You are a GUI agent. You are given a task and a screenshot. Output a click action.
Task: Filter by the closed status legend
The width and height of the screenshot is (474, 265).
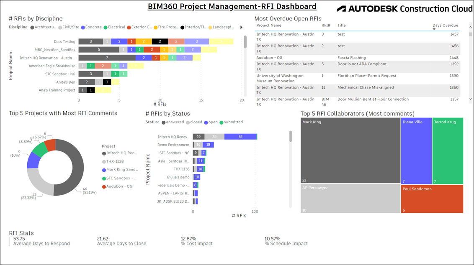click(x=194, y=122)
